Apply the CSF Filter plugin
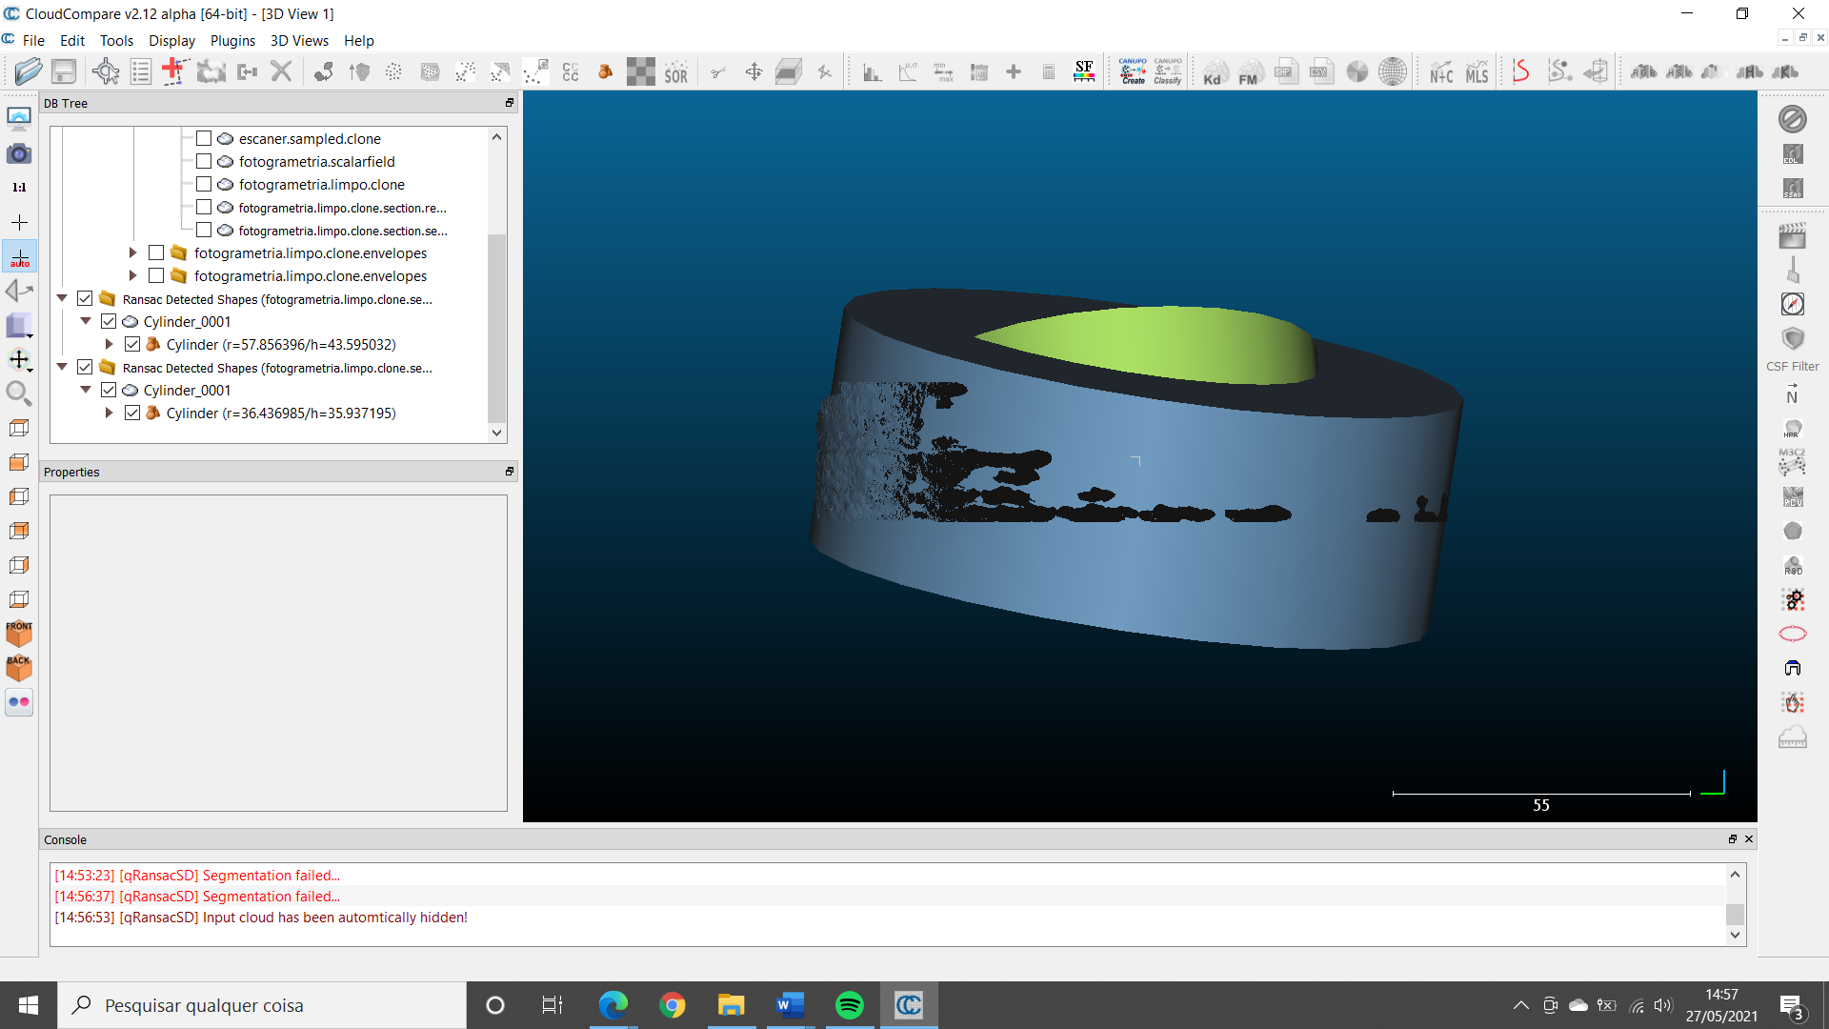Screen dimensions: 1829x1029 pyautogui.click(x=1794, y=338)
